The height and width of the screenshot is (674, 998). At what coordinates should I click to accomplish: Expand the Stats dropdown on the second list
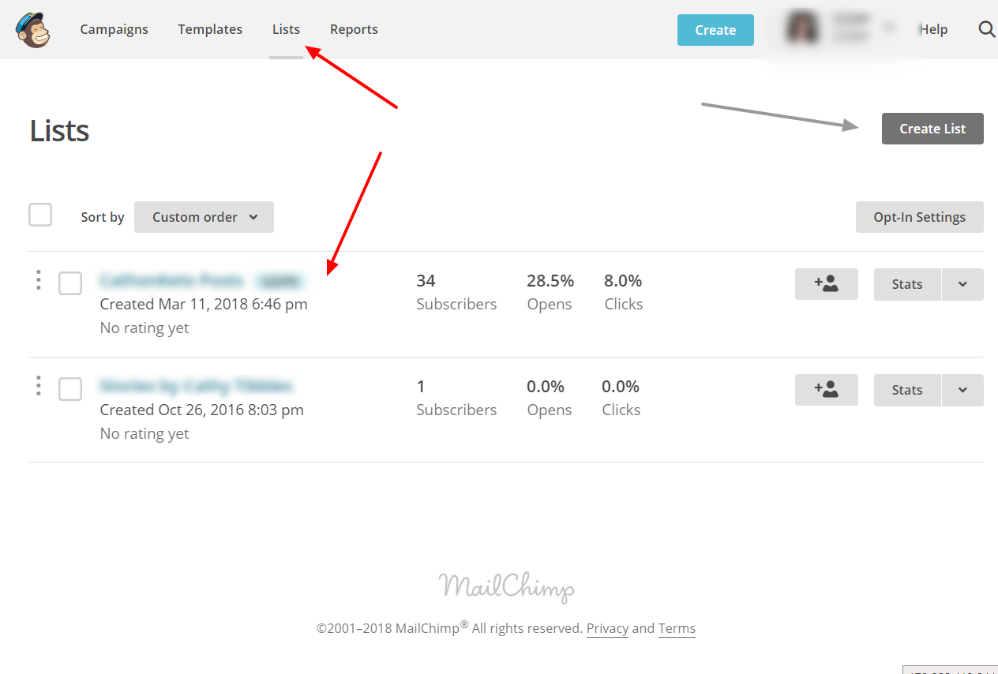[x=964, y=390]
